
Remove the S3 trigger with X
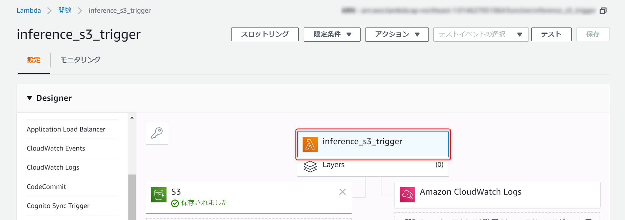pyautogui.click(x=342, y=192)
